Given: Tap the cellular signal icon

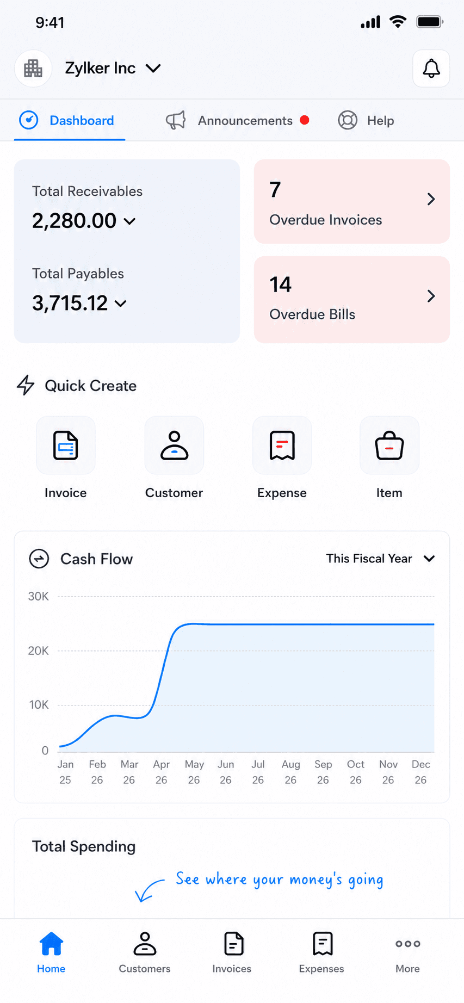Looking at the screenshot, I should pyautogui.click(x=370, y=22).
